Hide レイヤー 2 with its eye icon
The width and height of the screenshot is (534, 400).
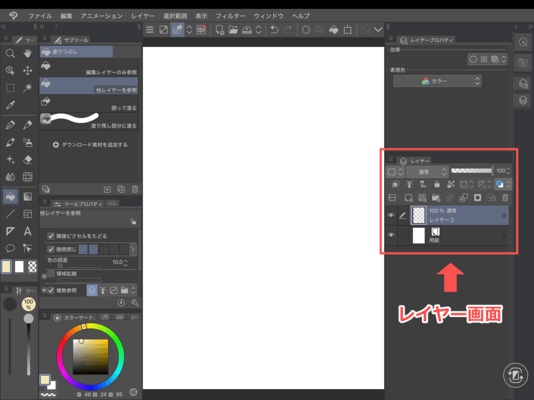(x=391, y=216)
